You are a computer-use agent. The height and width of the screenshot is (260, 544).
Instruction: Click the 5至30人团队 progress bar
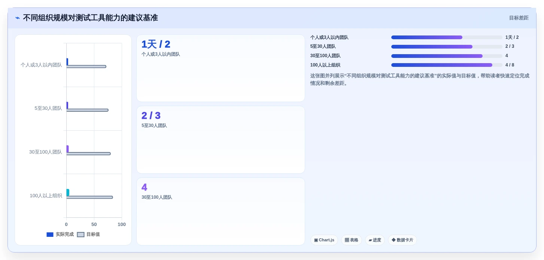447,47
